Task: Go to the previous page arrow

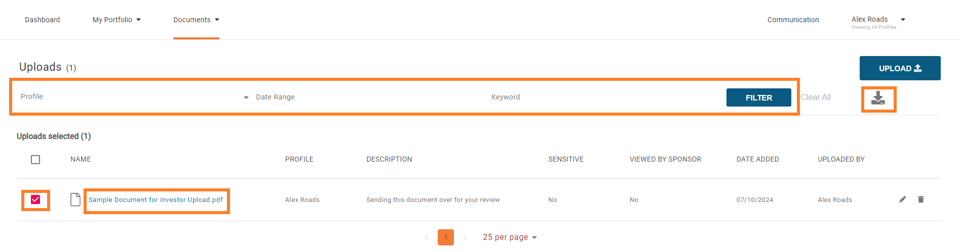Action: (x=427, y=237)
